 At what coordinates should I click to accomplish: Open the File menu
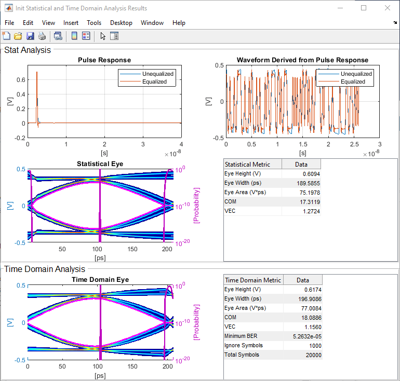point(9,23)
